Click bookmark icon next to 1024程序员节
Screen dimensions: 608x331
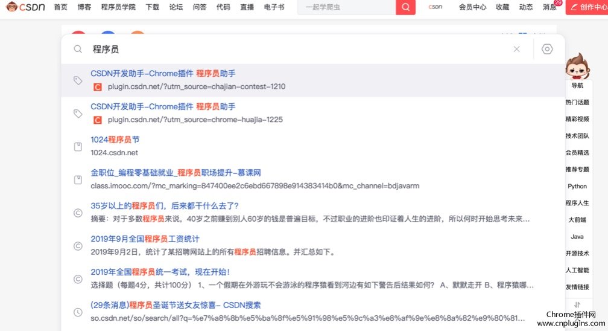[78, 146]
